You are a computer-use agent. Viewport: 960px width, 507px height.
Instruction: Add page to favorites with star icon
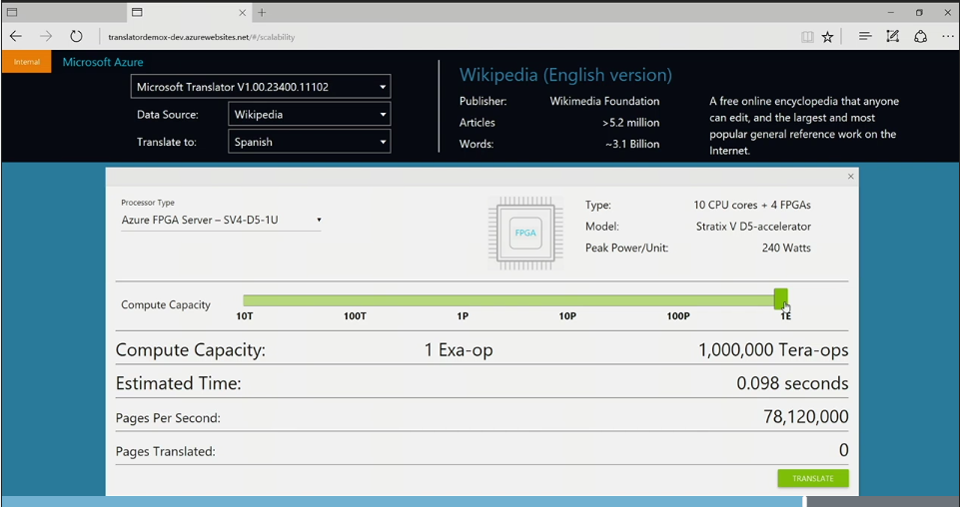tap(828, 37)
